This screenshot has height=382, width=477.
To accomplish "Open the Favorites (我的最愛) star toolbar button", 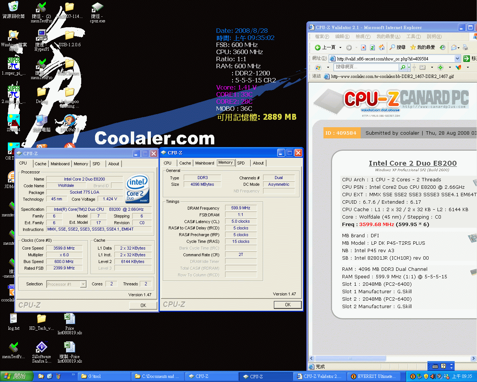I will 422,47.
